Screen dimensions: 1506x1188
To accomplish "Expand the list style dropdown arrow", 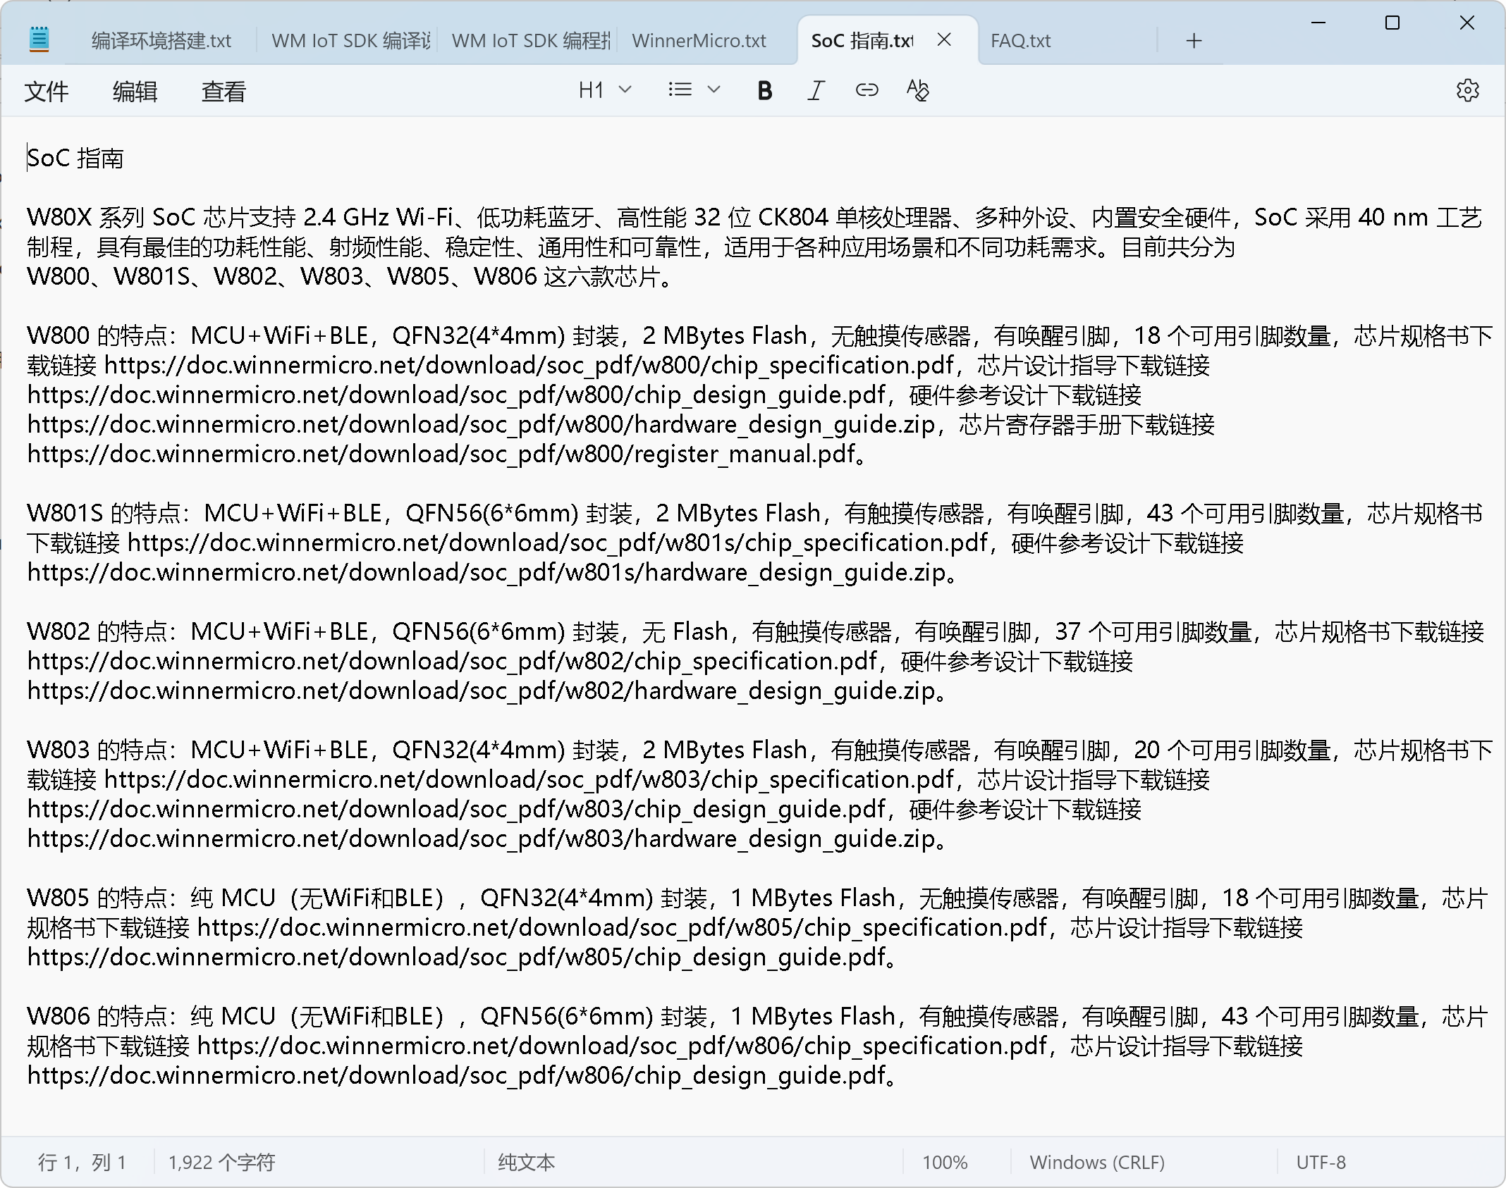I will point(714,90).
